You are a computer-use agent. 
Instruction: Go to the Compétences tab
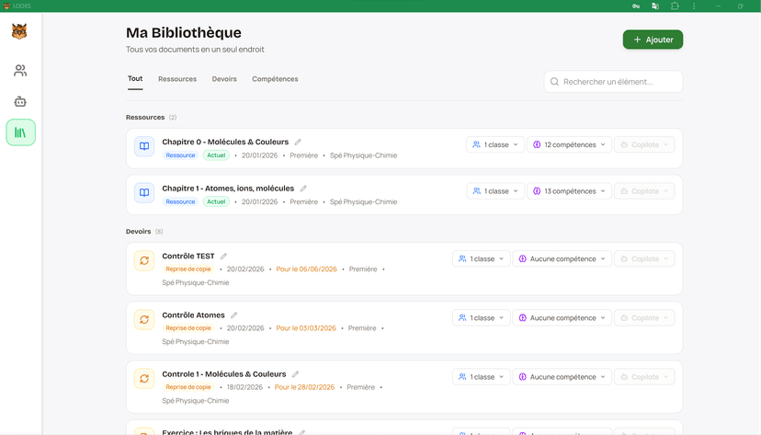275,79
